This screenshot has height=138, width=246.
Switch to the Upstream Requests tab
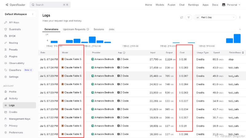coord(74,29)
